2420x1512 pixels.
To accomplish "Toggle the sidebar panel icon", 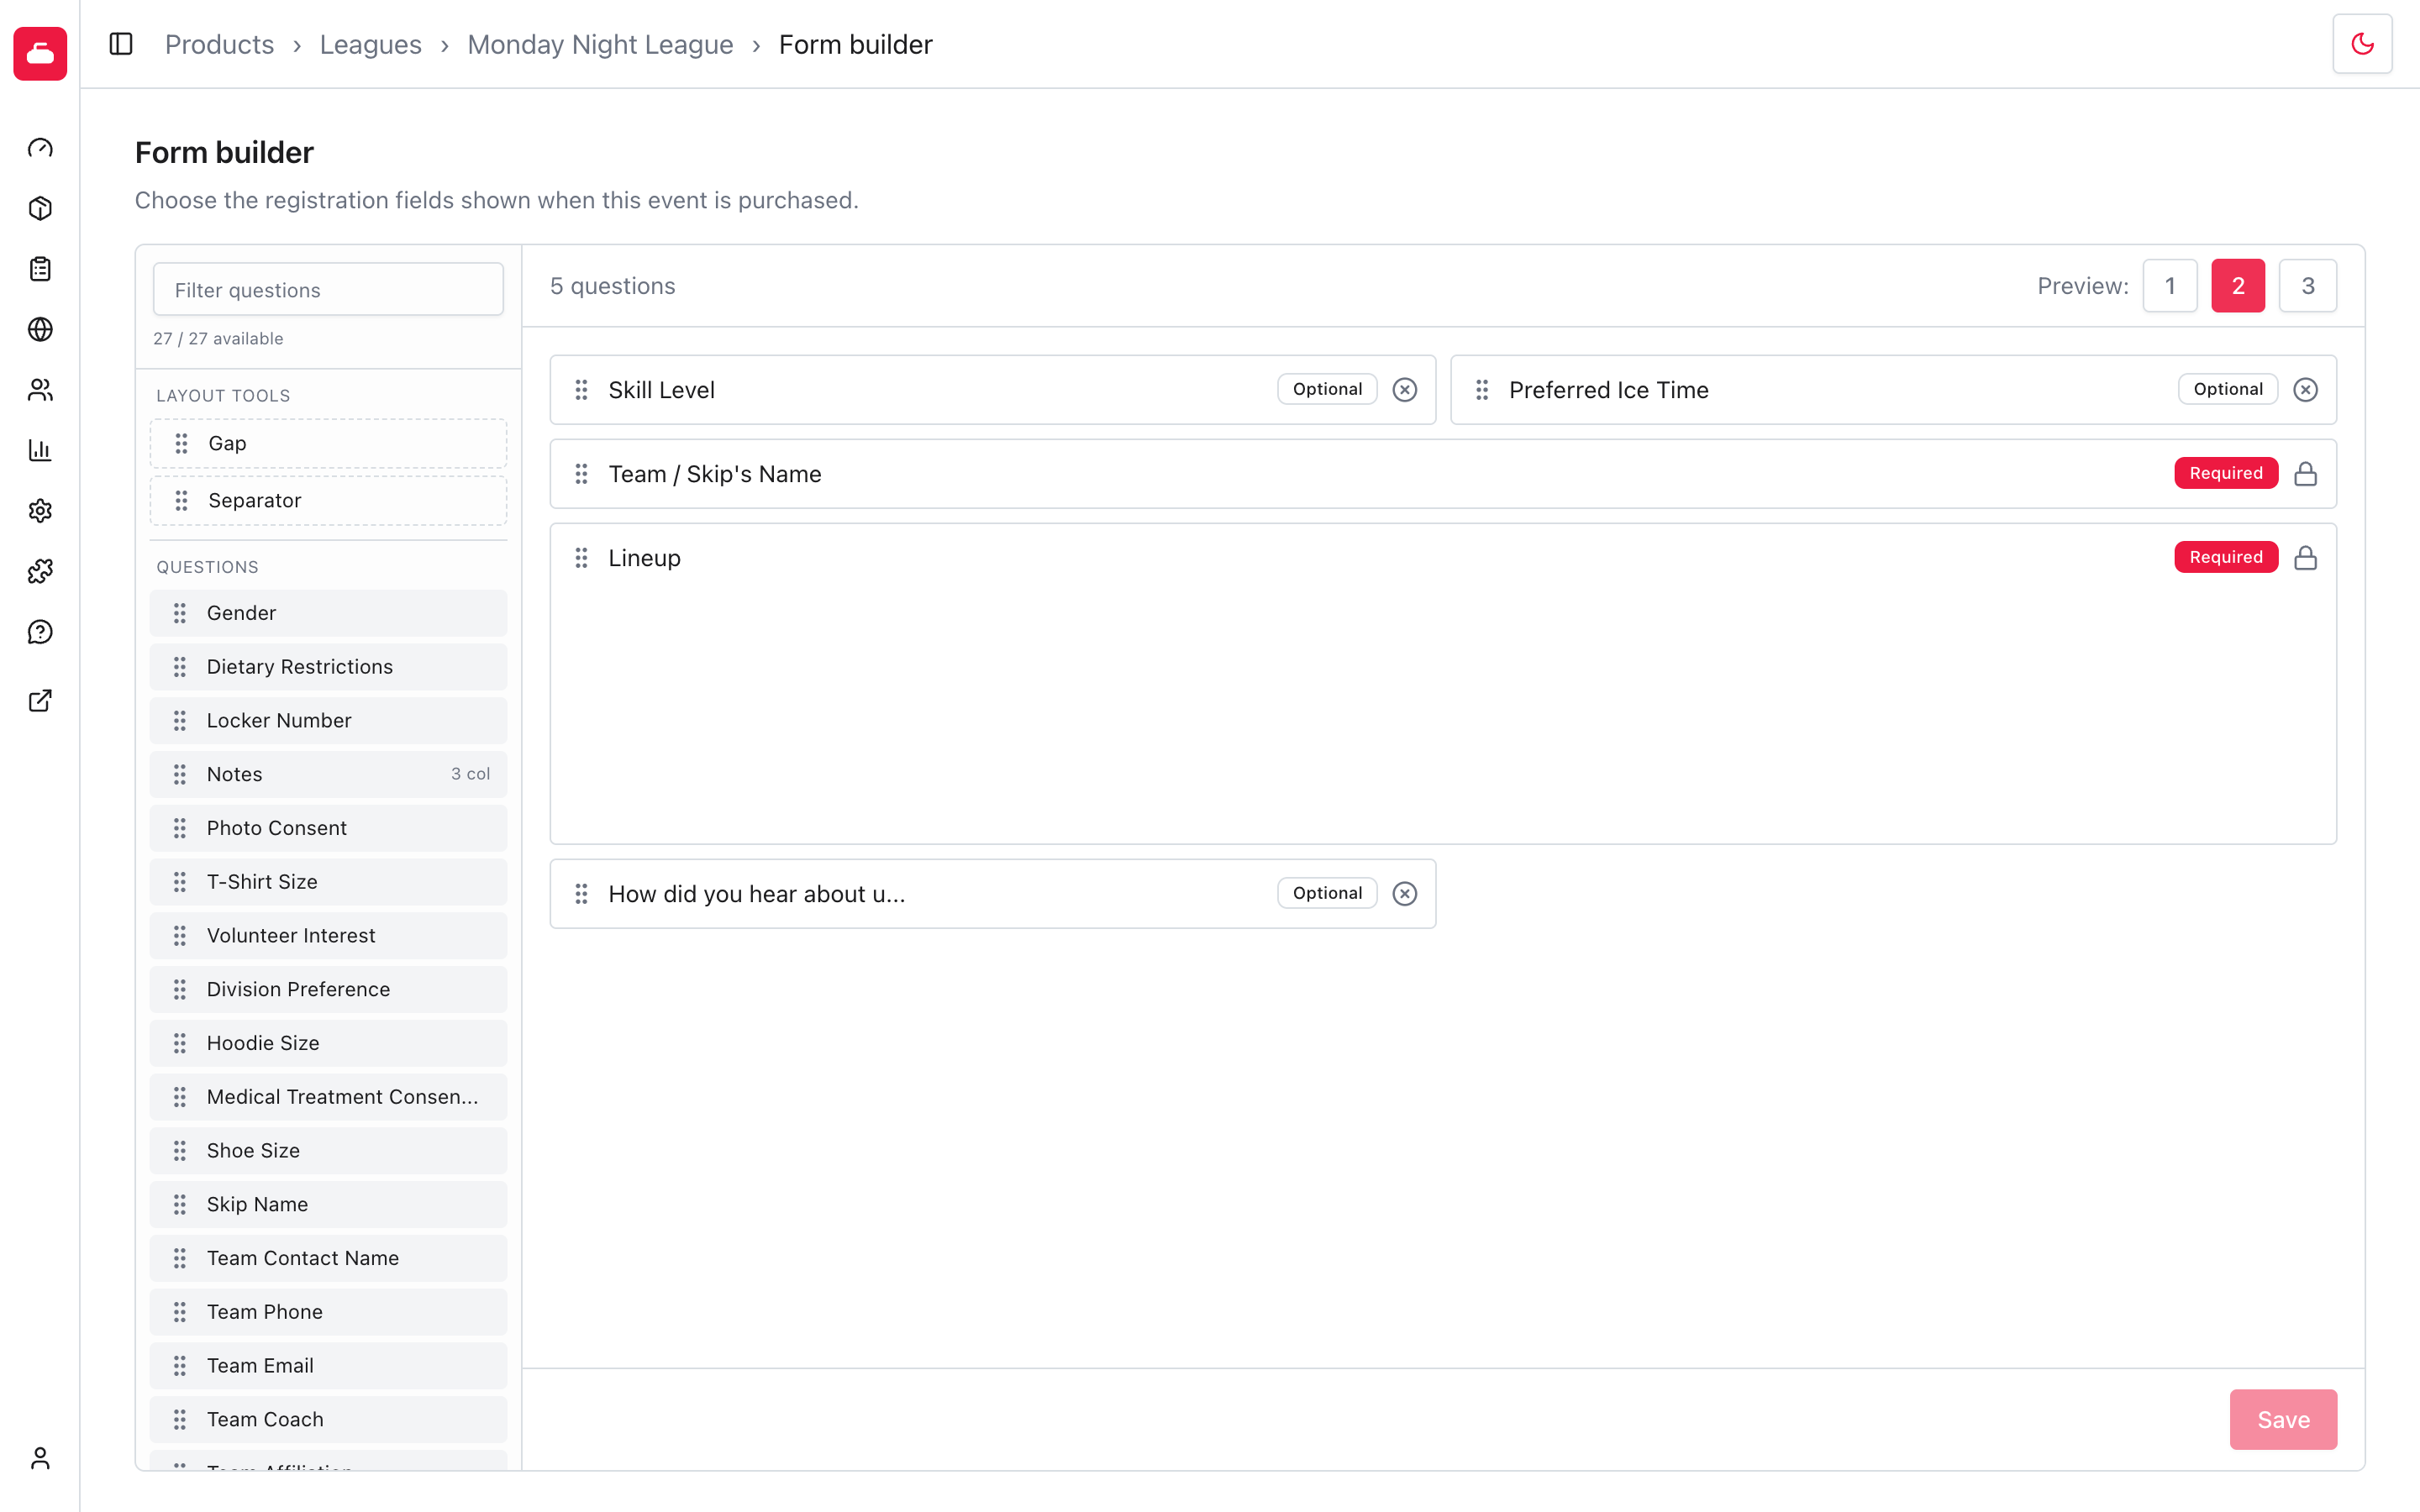I will point(121,44).
